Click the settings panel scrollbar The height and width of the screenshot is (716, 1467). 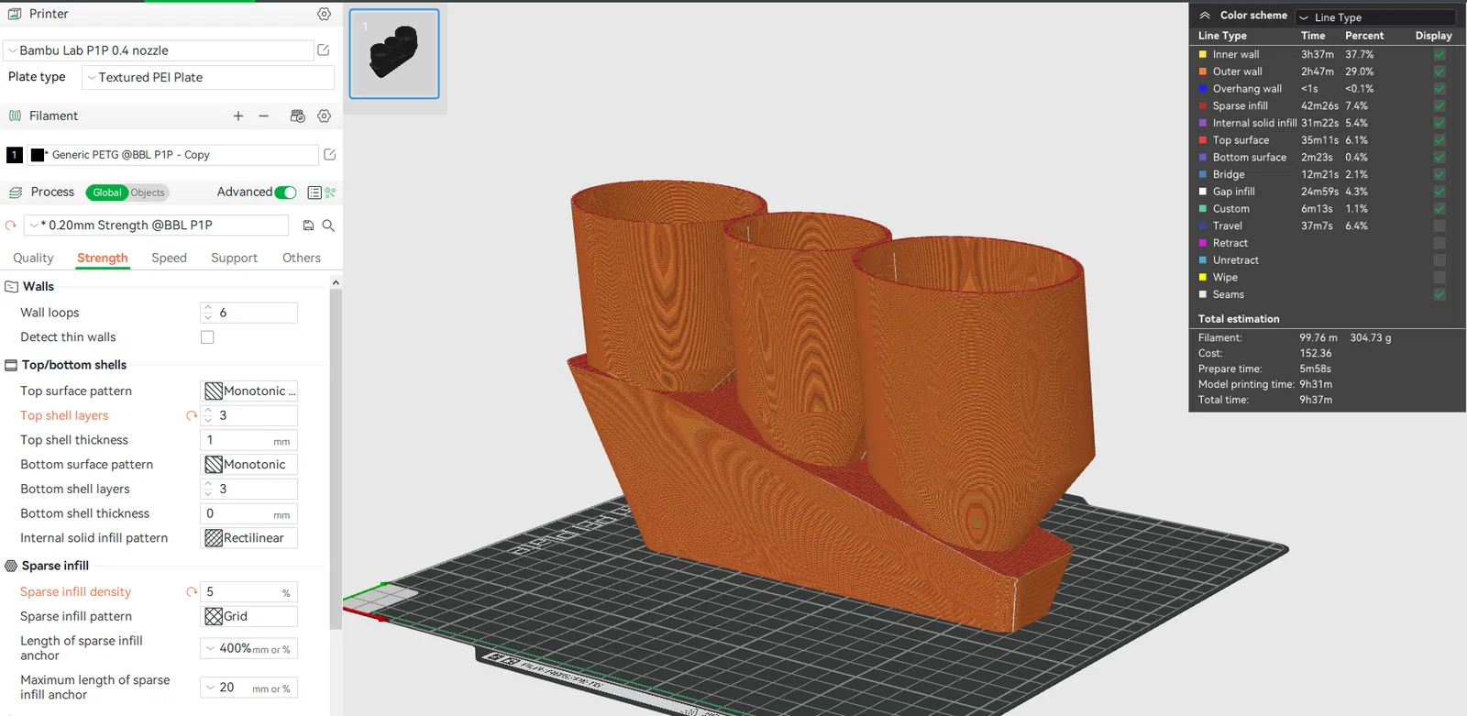[336, 458]
